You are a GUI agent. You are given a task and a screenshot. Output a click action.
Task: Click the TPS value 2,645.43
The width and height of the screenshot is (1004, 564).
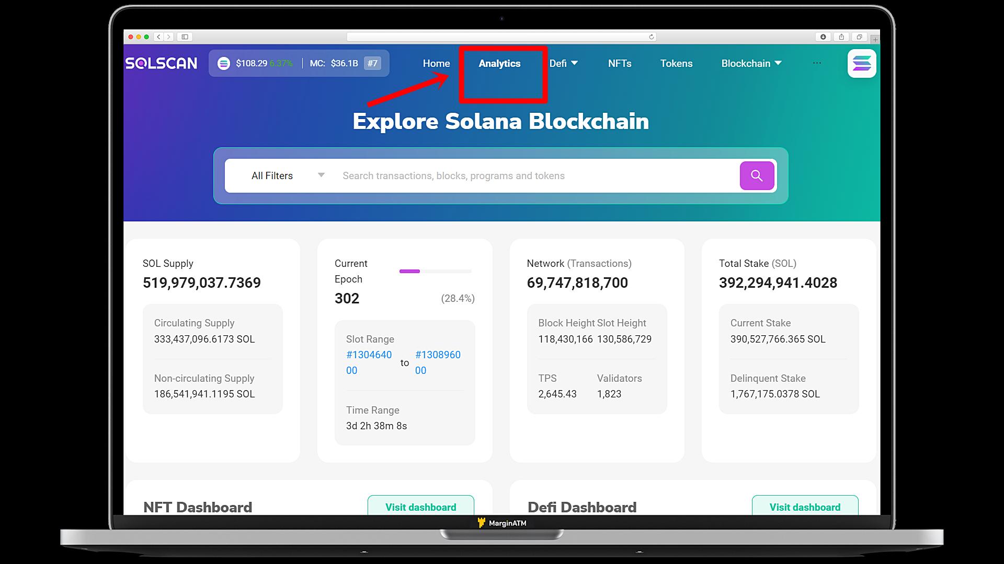point(557,394)
